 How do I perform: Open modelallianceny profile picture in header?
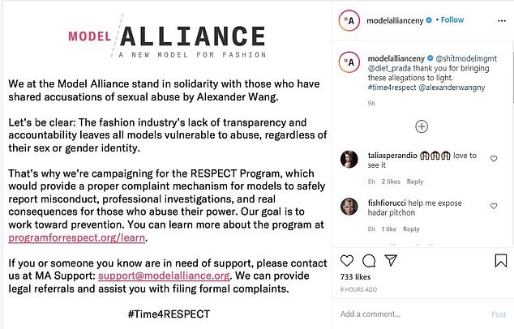tap(347, 19)
